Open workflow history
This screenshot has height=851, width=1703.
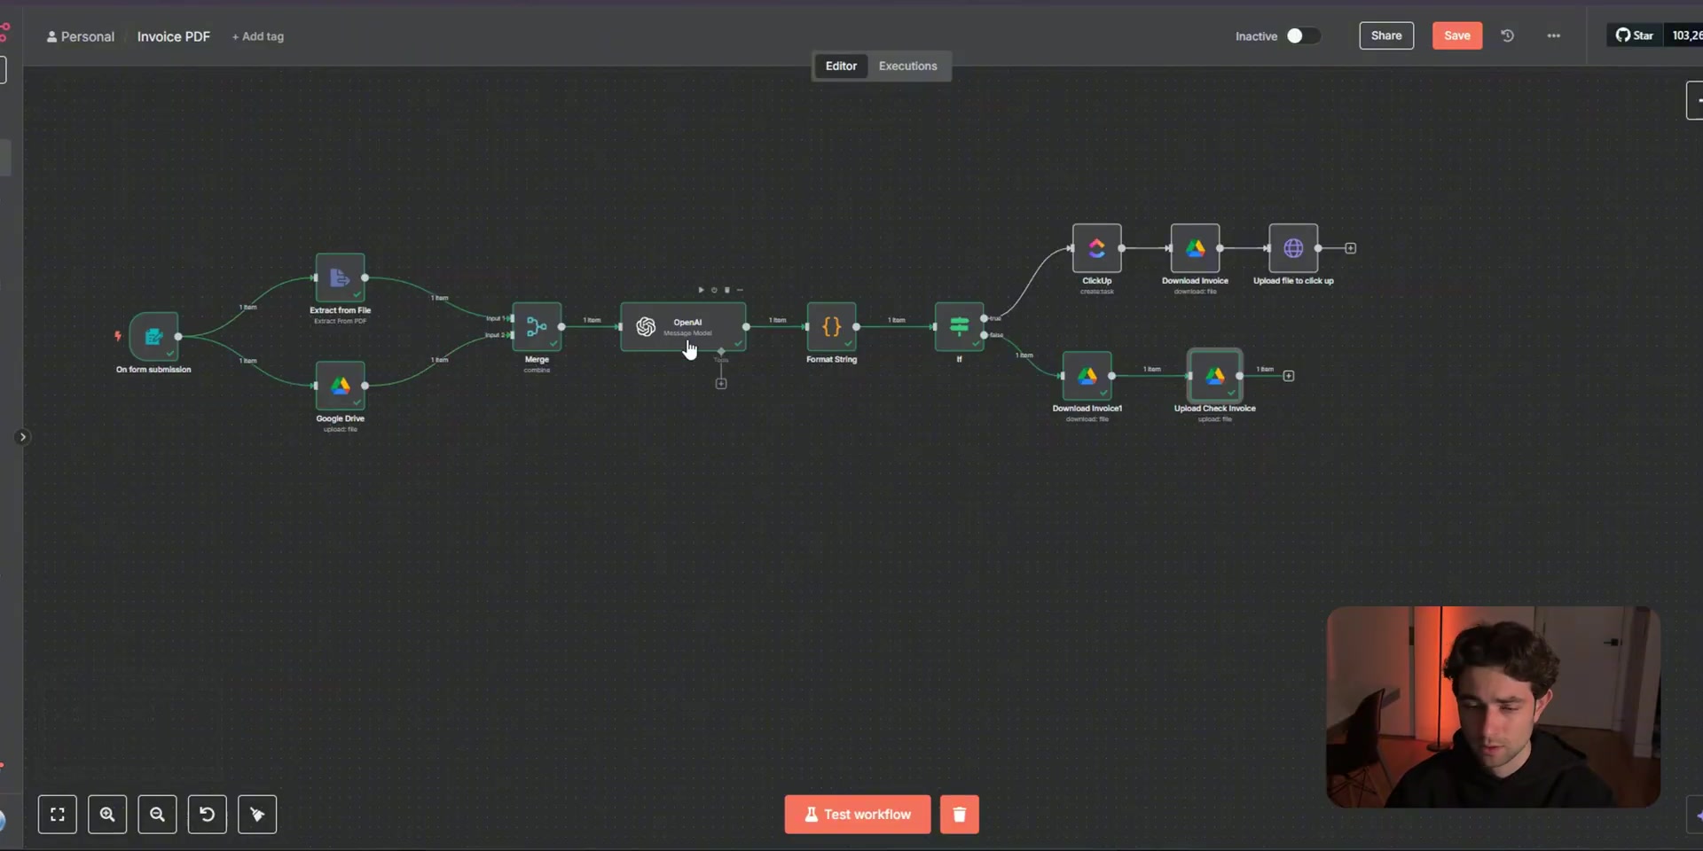click(1507, 35)
